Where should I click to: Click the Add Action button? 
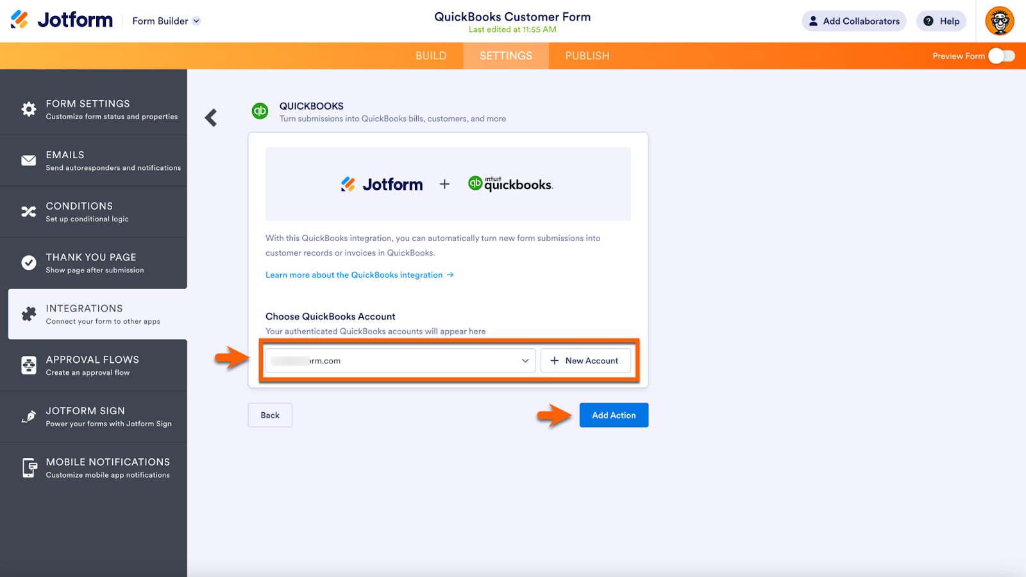614,415
